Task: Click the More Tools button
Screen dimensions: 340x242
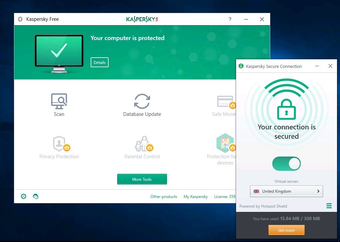Action: (x=142, y=179)
